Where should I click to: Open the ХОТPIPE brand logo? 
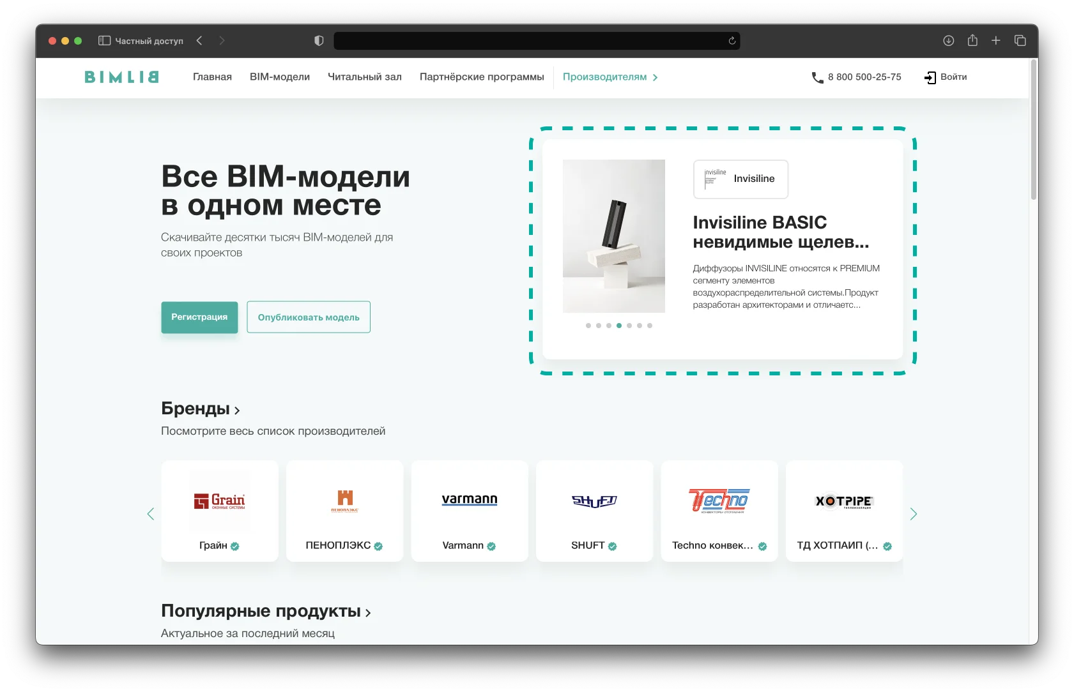coord(844,501)
